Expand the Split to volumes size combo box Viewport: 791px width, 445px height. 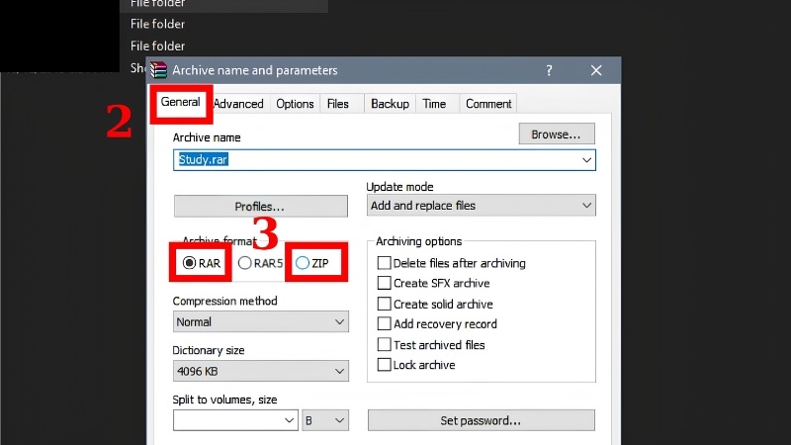[x=235, y=420]
